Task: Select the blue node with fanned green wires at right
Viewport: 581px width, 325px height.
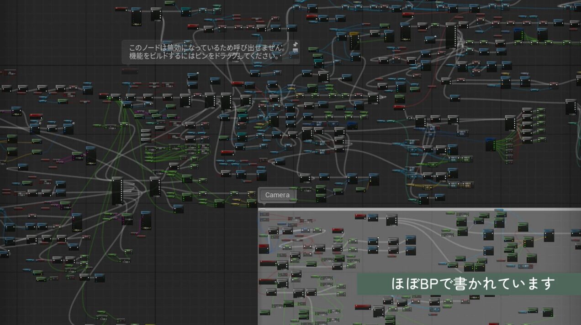Action: [x=491, y=145]
